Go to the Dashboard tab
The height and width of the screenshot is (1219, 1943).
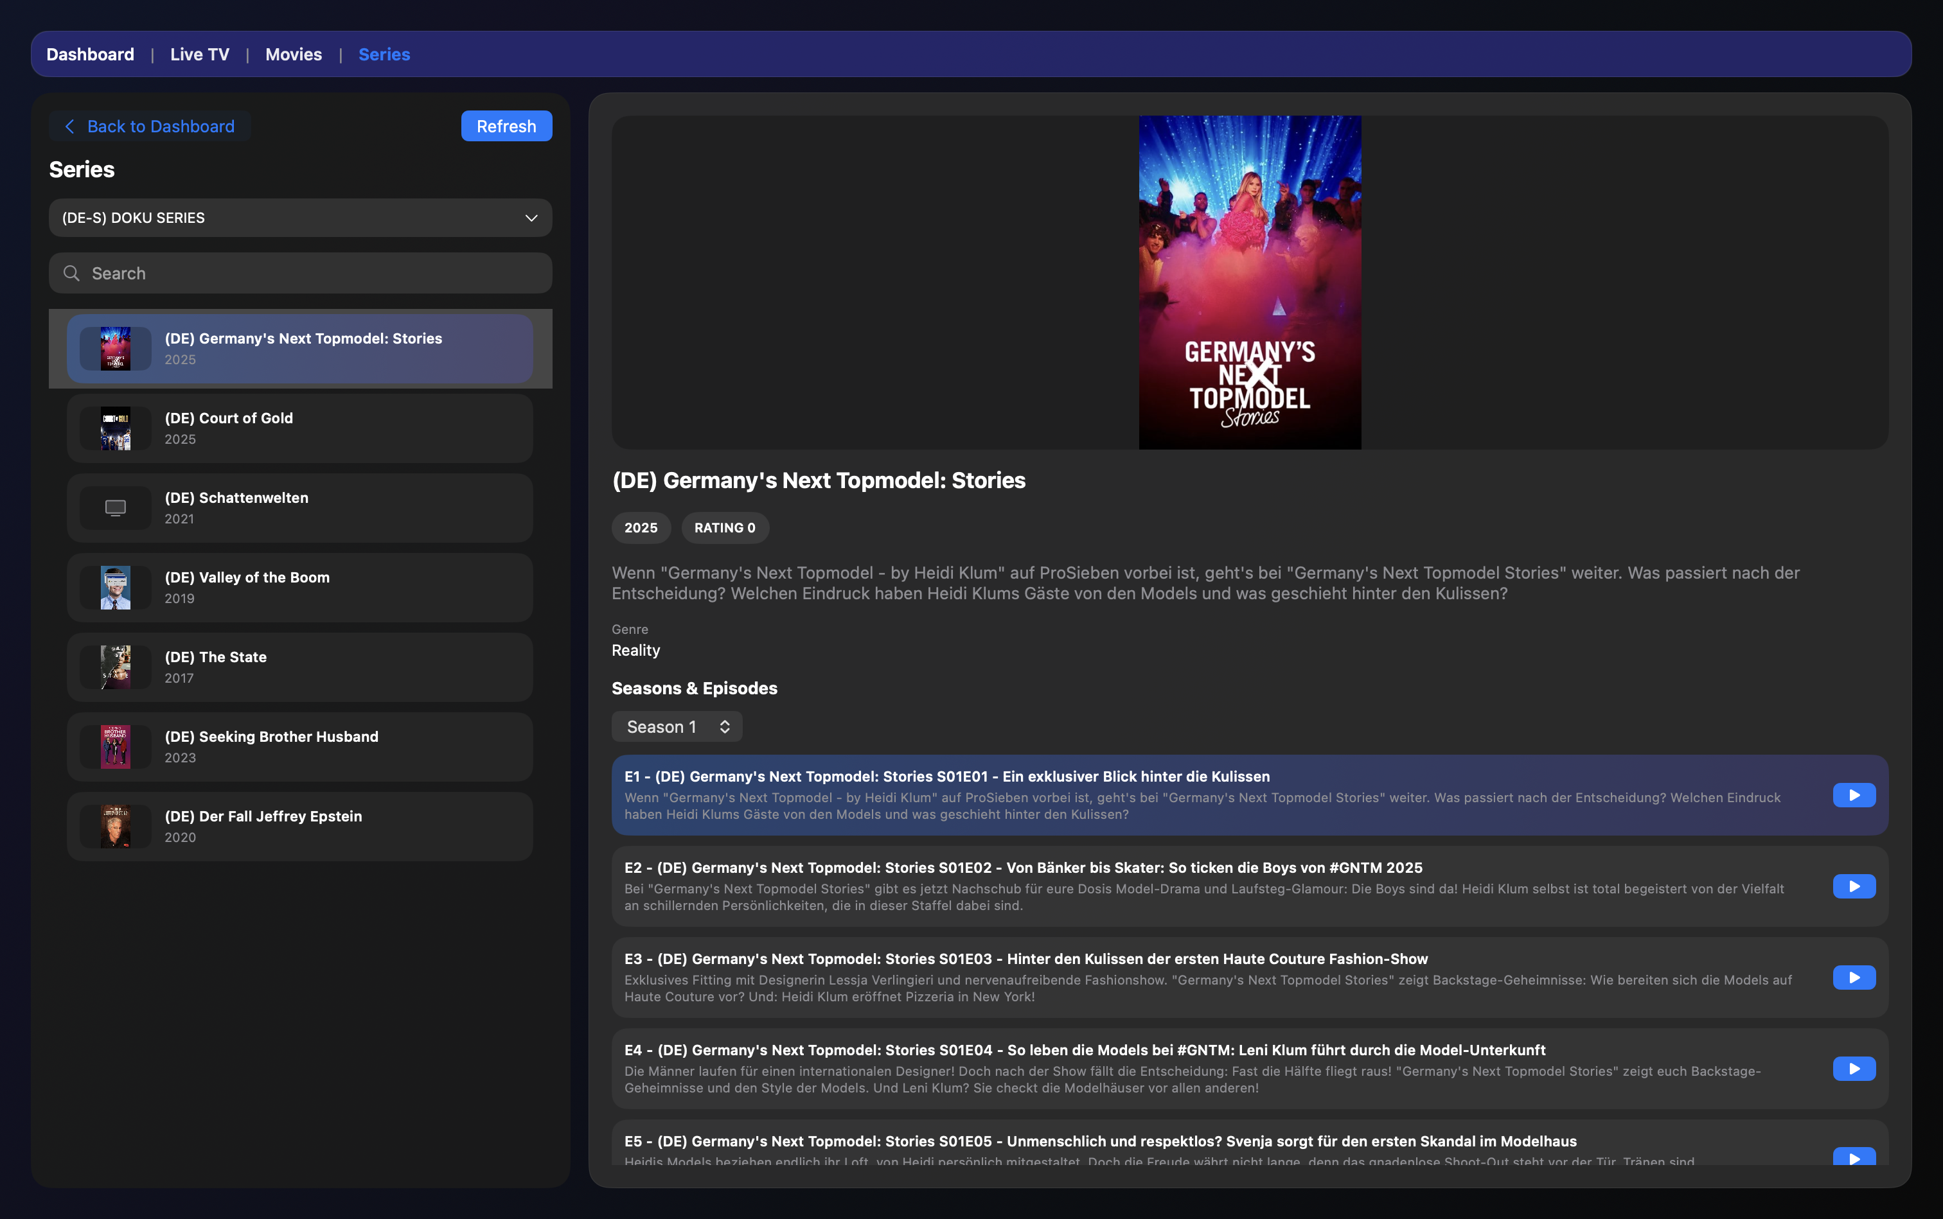click(91, 54)
